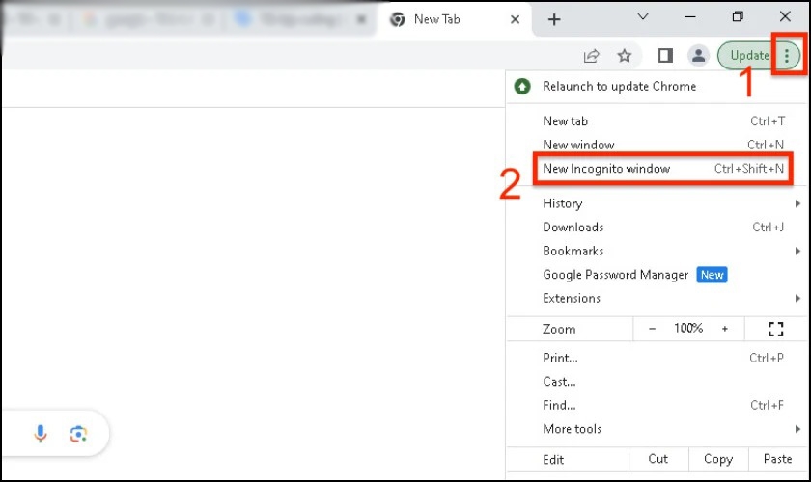811x482 pixels.
Task: Open Downloads from the menu
Action: [657, 228]
